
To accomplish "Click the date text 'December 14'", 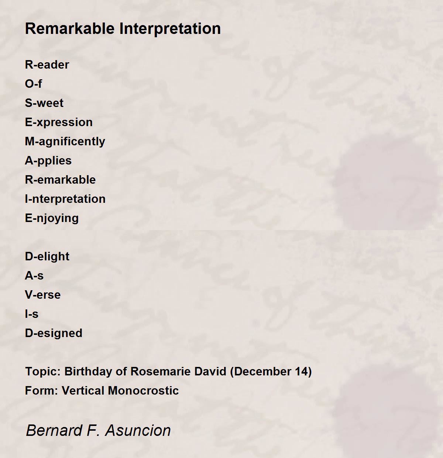I will 271,371.
